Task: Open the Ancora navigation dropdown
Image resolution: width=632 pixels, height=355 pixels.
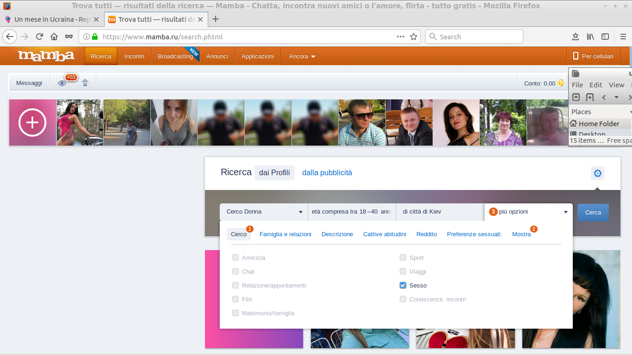Action: (302, 56)
